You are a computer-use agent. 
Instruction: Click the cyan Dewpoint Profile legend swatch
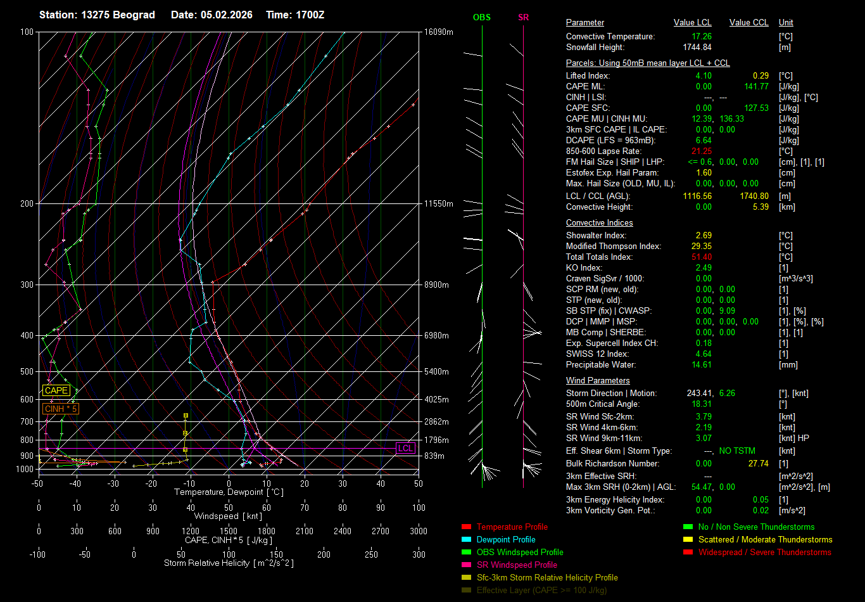(x=467, y=540)
